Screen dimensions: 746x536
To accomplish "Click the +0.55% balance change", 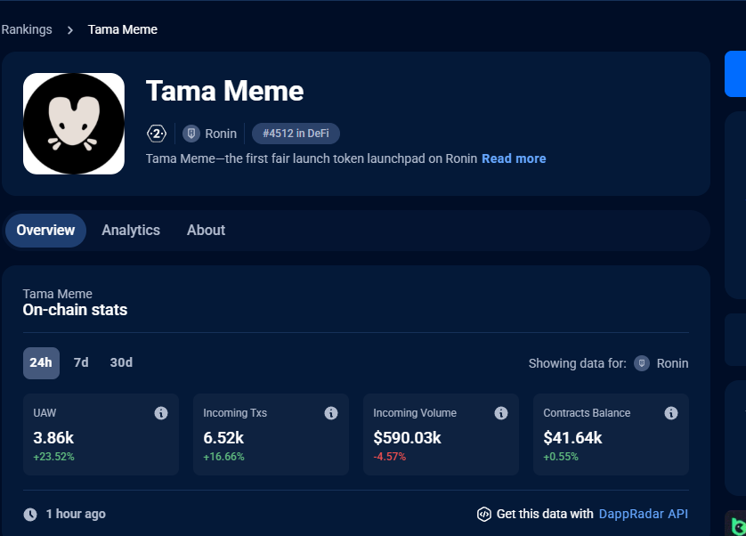I will click(561, 457).
